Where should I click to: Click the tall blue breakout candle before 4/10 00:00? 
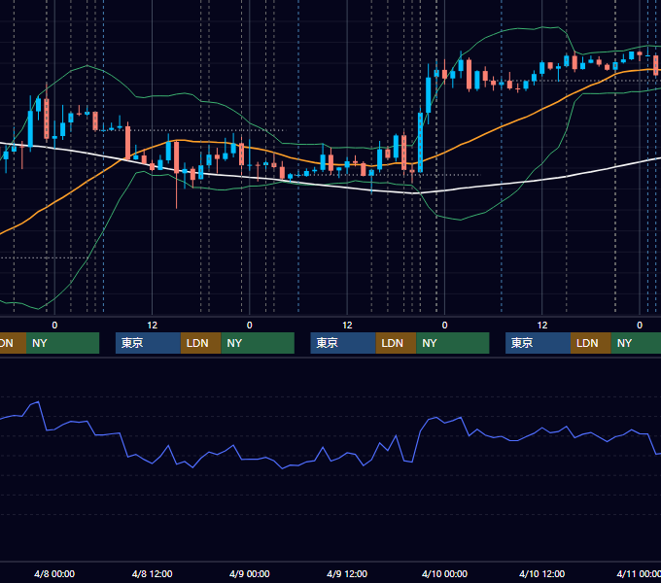420,142
